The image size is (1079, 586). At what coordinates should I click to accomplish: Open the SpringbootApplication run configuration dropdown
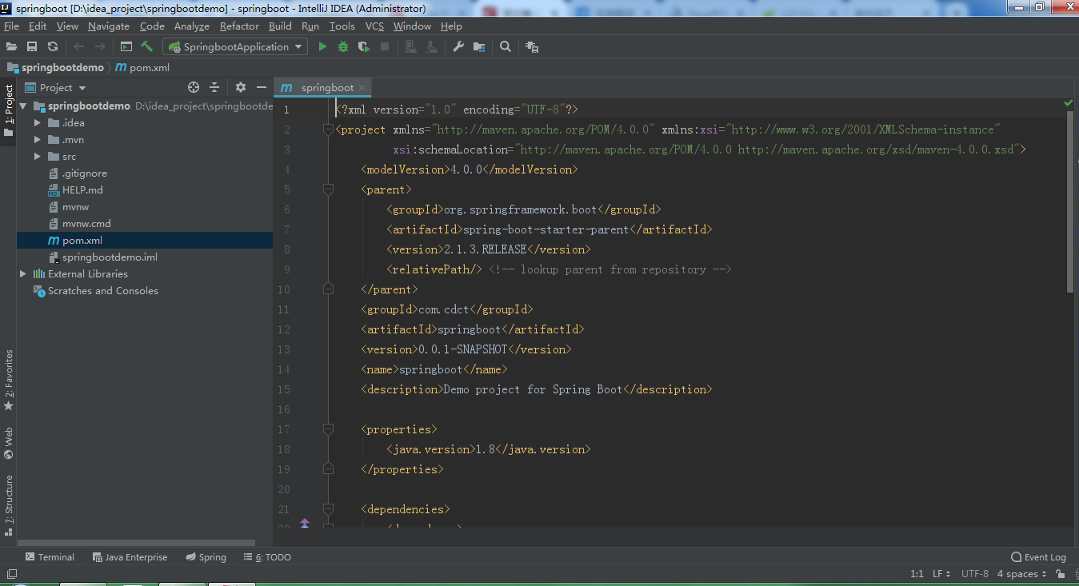pos(235,47)
